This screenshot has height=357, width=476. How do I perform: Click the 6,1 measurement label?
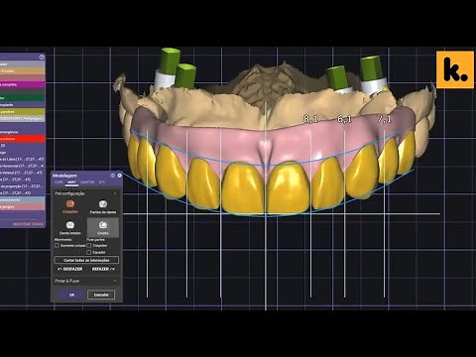[x=344, y=119]
